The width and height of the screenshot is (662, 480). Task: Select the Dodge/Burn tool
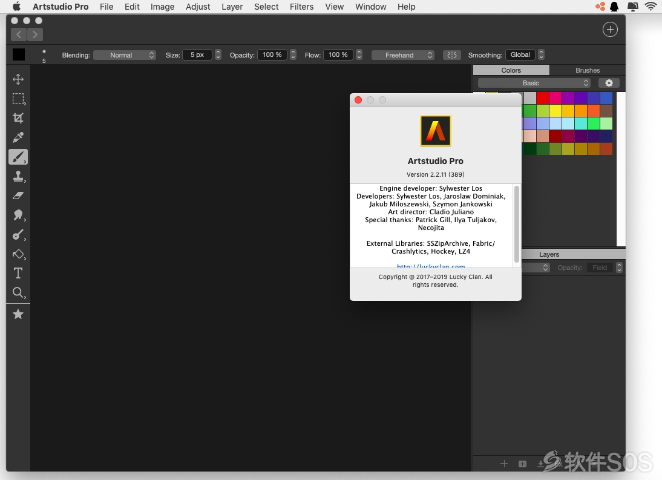coord(18,235)
